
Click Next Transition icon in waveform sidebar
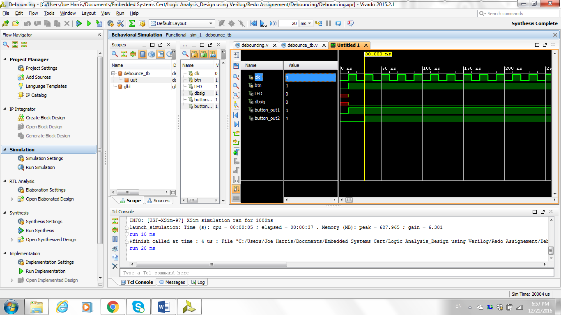coord(236,142)
